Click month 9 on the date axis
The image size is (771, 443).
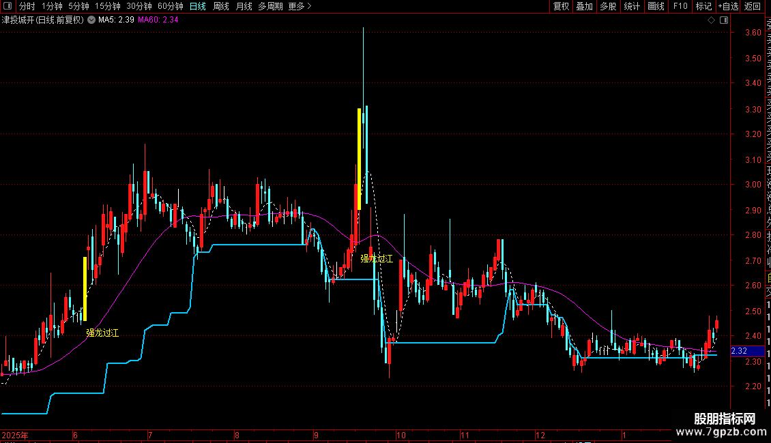[316, 435]
